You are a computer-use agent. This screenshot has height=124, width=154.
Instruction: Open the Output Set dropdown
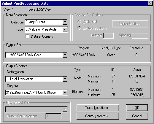(65, 55)
